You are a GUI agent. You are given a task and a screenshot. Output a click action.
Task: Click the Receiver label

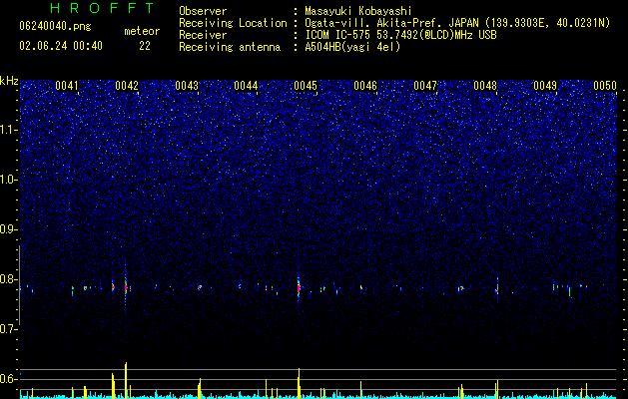[x=203, y=35]
